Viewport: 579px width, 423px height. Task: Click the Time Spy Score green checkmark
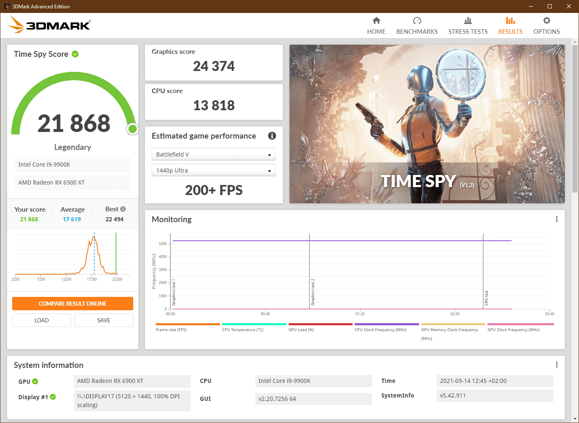75,54
